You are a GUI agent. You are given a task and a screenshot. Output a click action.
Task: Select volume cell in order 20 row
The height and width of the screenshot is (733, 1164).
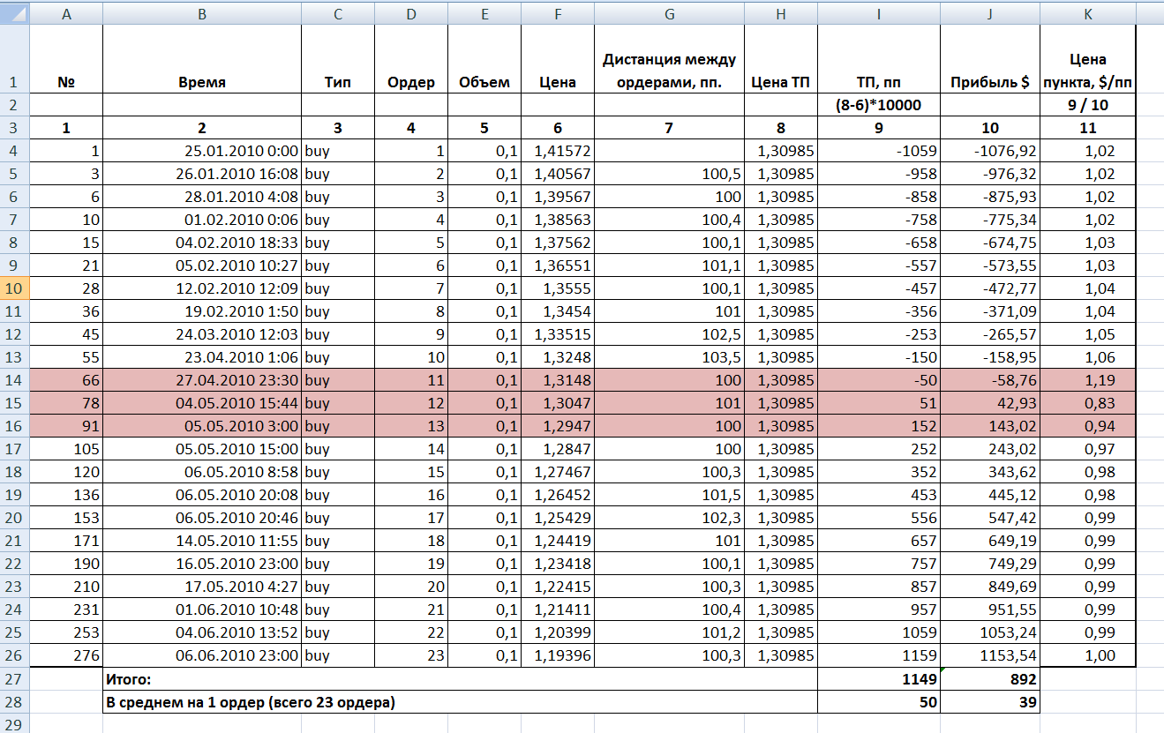(x=484, y=587)
